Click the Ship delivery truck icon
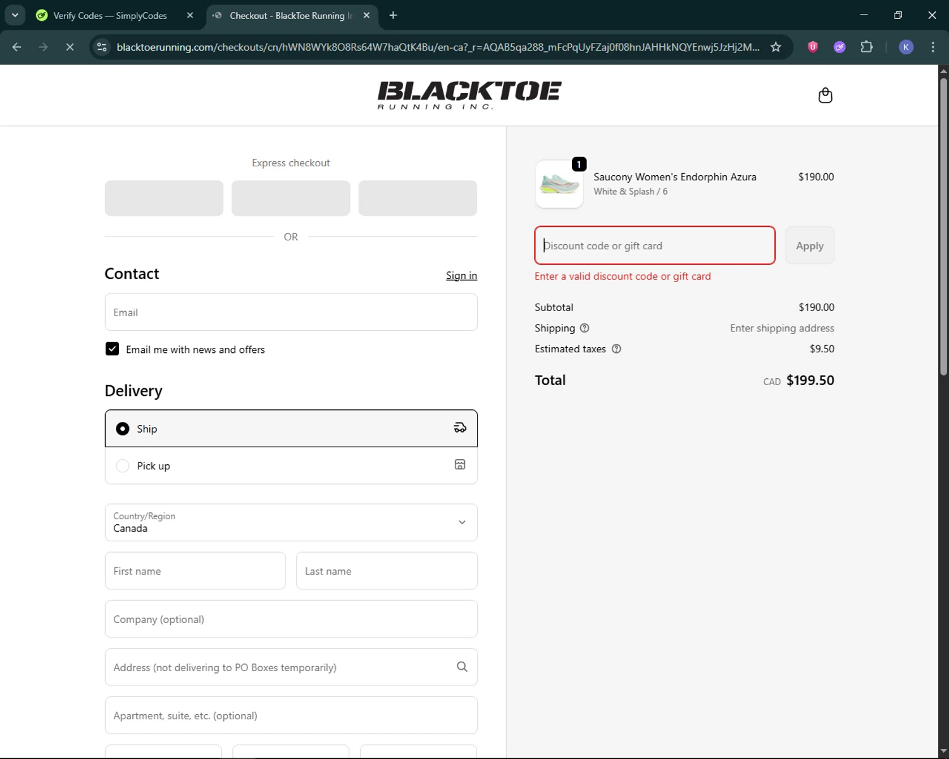Screen dimensions: 949x759 coord(460,428)
